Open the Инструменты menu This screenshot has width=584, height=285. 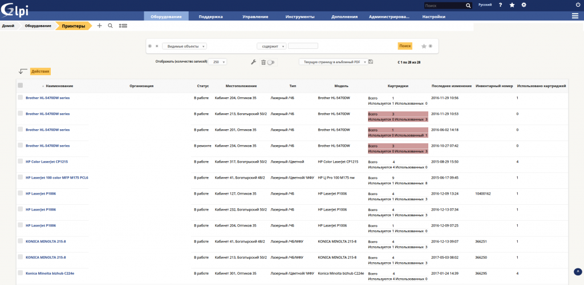point(300,16)
